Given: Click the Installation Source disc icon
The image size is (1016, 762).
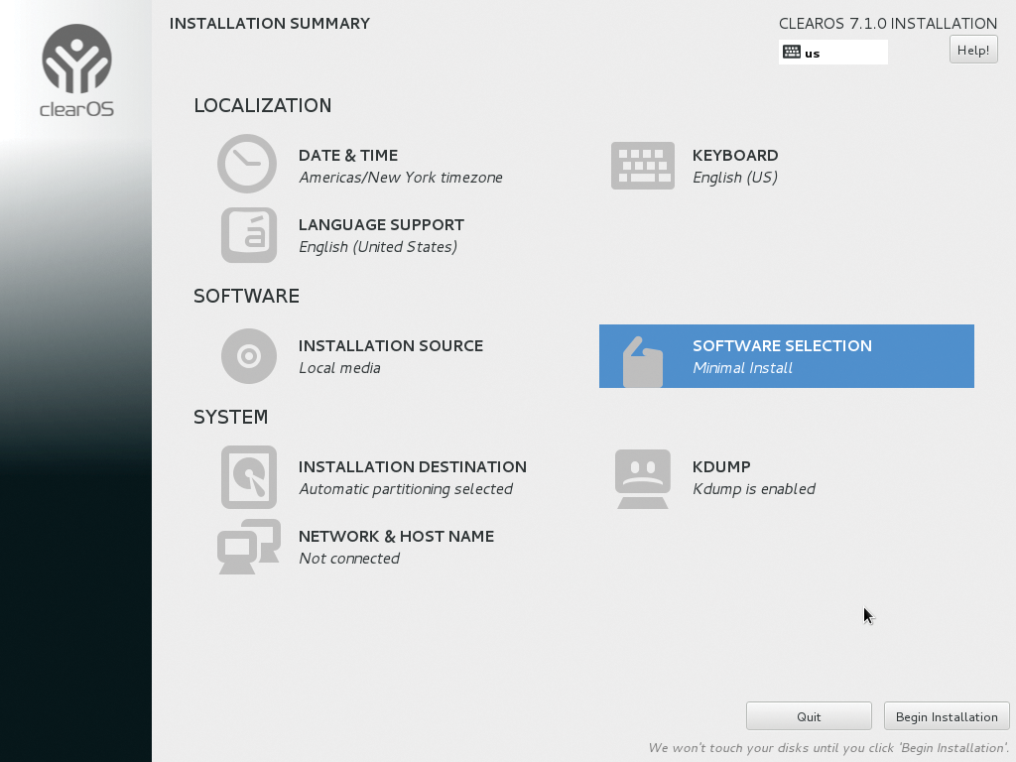Looking at the screenshot, I should tap(248, 356).
